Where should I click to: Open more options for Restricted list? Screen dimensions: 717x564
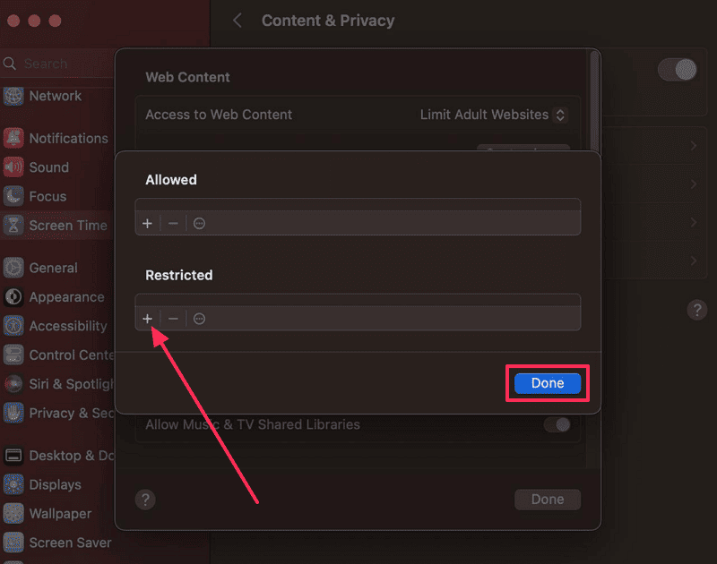199,319
